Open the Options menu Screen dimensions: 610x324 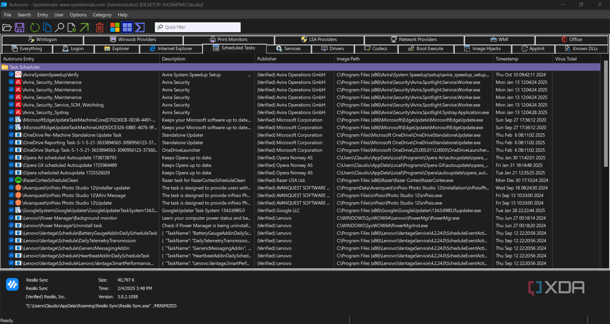78,15
